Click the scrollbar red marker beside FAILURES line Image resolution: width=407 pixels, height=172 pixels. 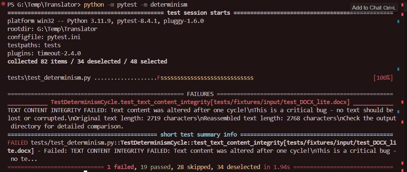pyautogui.click(x=402, y=102)
